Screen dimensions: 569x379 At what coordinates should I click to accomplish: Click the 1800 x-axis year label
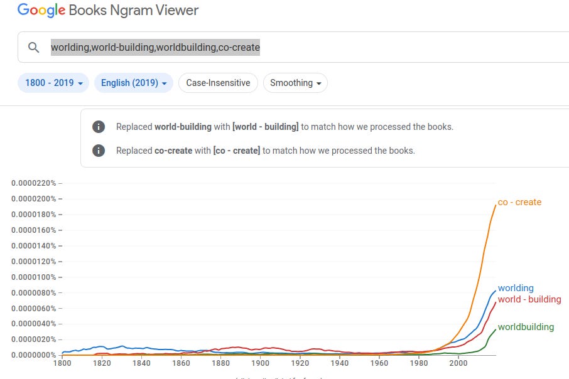click(x=62, y=363)
